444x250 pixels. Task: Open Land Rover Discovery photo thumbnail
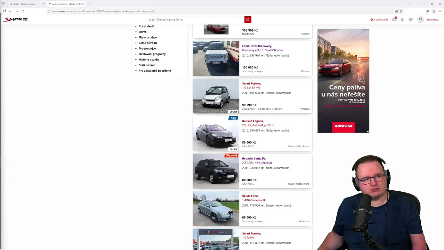pos(216,58)
